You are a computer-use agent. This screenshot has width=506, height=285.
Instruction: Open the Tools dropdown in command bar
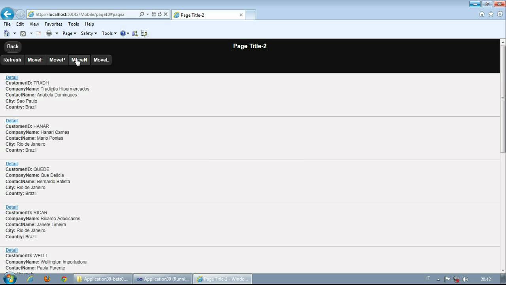(x=109, y=34)
